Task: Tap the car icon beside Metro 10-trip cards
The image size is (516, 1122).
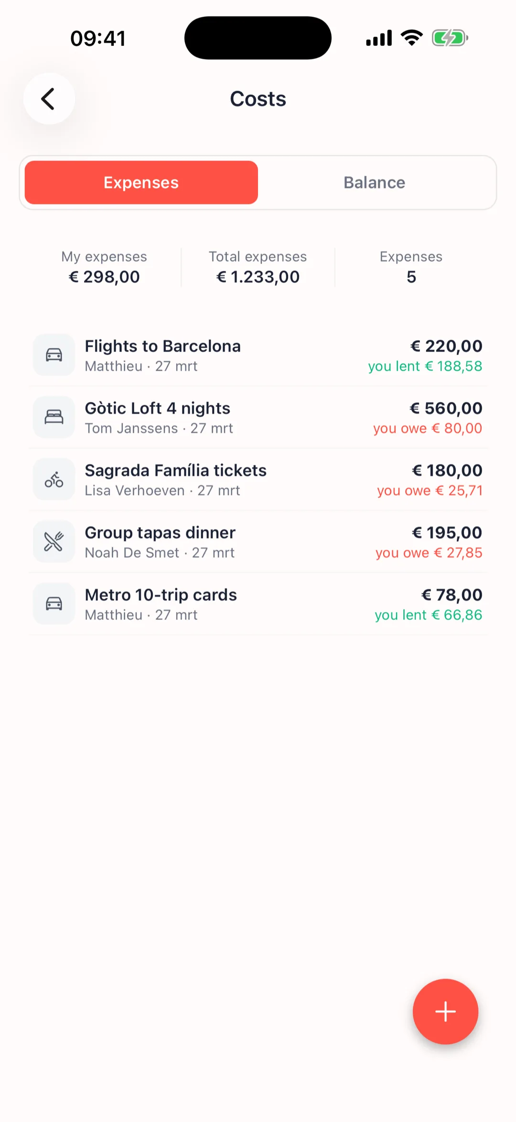Action: pos(54,604)
